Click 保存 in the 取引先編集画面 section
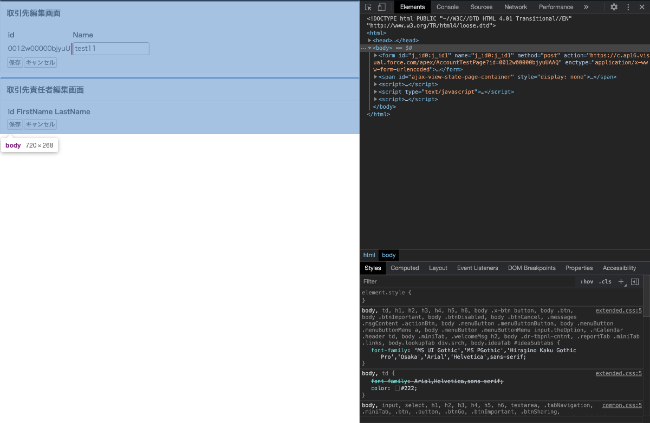 coord(15,63)
